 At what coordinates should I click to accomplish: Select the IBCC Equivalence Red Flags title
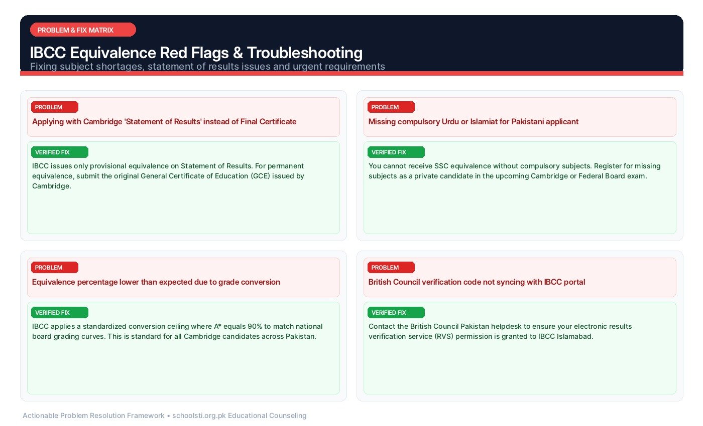tap(196, 53)
